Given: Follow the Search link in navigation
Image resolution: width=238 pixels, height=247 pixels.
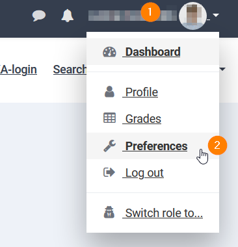Looking at the screenshot, I should click(70, 70).
